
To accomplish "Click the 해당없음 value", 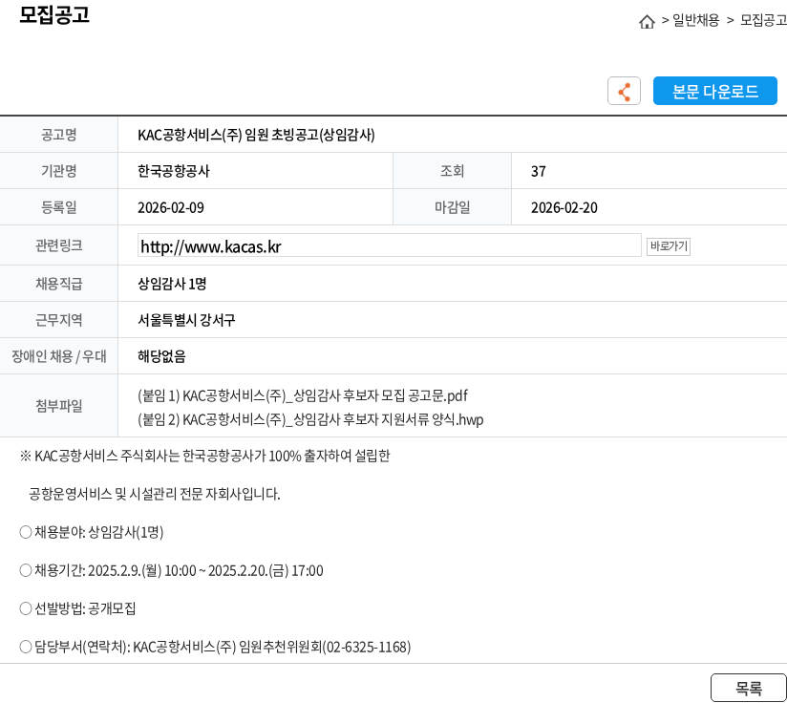I will coord(161,356).
